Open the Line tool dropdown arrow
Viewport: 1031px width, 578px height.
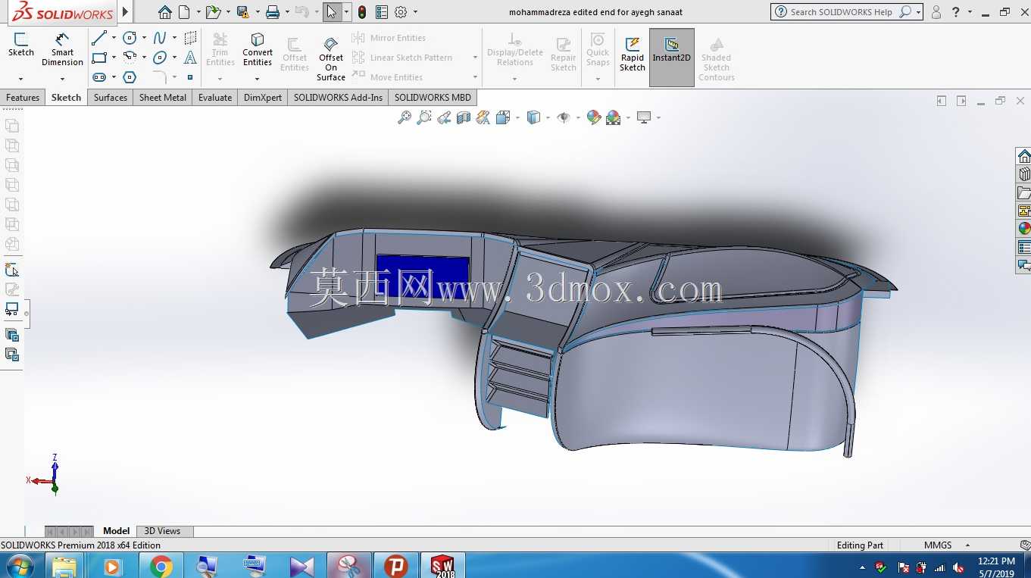coord(114,38)
